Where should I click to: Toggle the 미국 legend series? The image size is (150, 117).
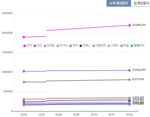[x=27, y=45]
